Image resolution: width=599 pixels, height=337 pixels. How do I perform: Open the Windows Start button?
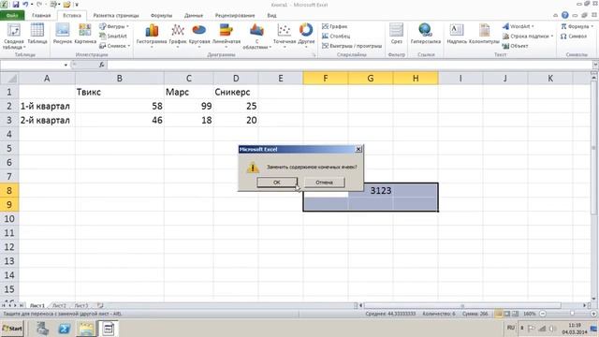12,329
